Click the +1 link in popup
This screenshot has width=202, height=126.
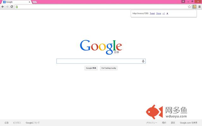[163, 13]
